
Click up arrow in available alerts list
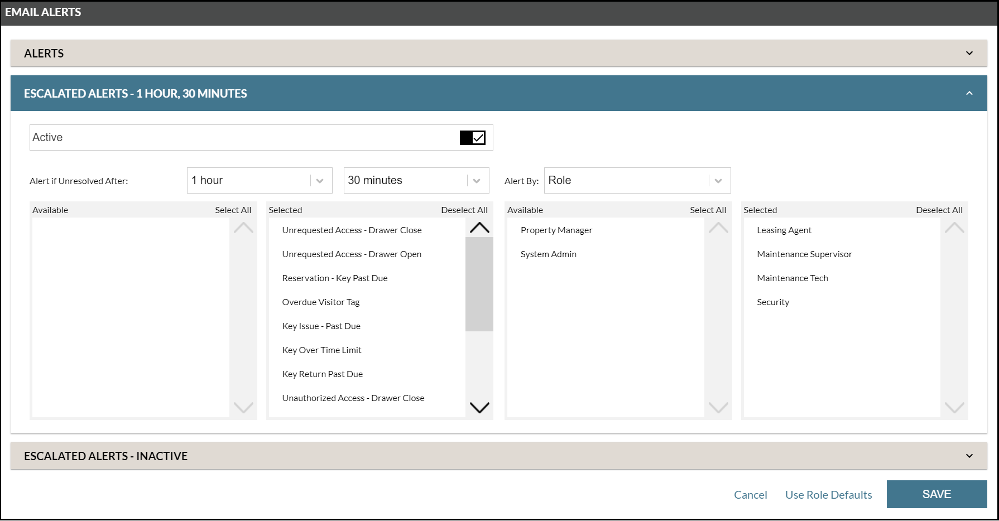pos(243,228)
